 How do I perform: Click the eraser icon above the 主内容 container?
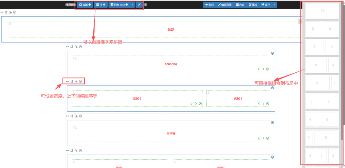[76, 116]
